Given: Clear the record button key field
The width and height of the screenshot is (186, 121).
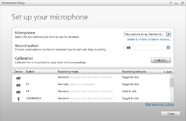Looking at the screenshot, I should click(168, 48).
